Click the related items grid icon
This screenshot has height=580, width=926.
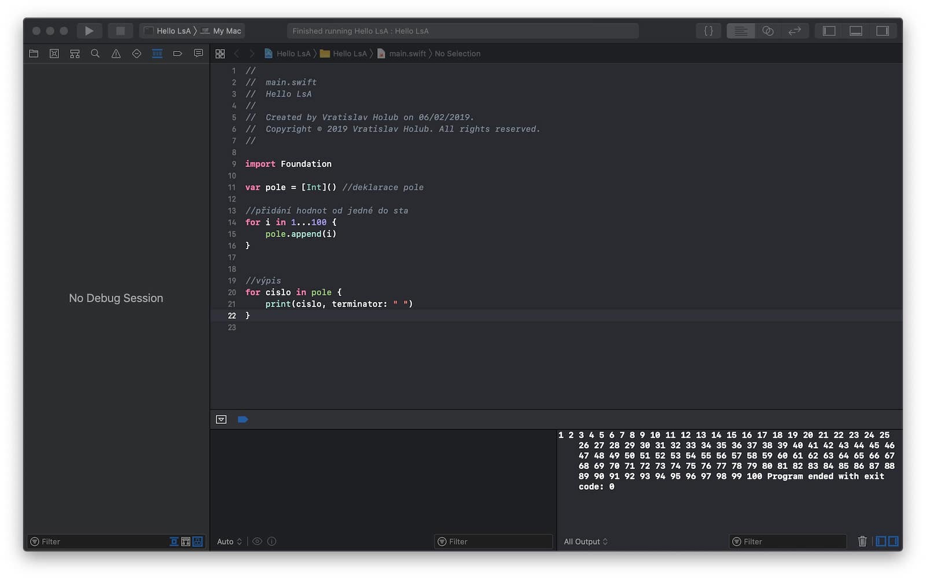coord(220,54)
